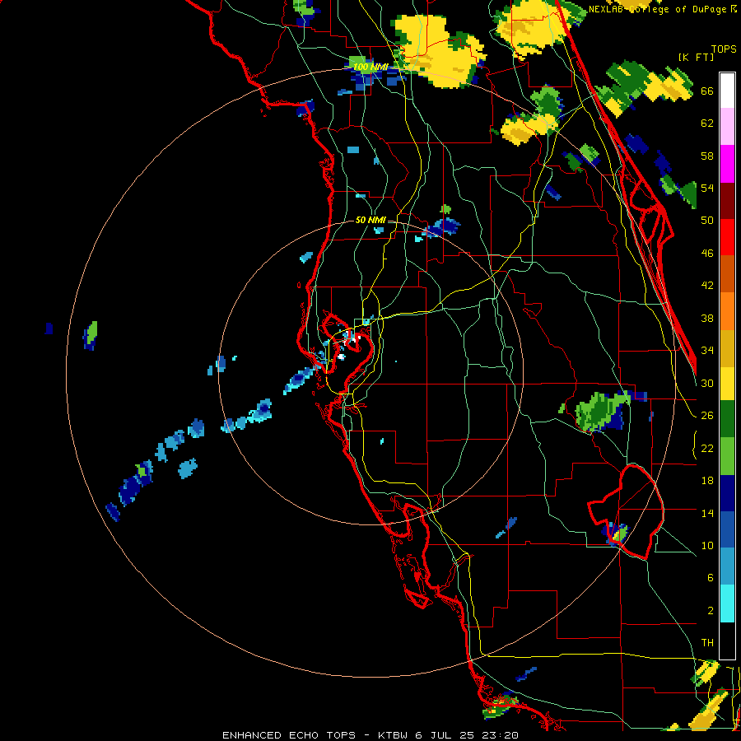Click the legend value 66

(x=707, y=91)
